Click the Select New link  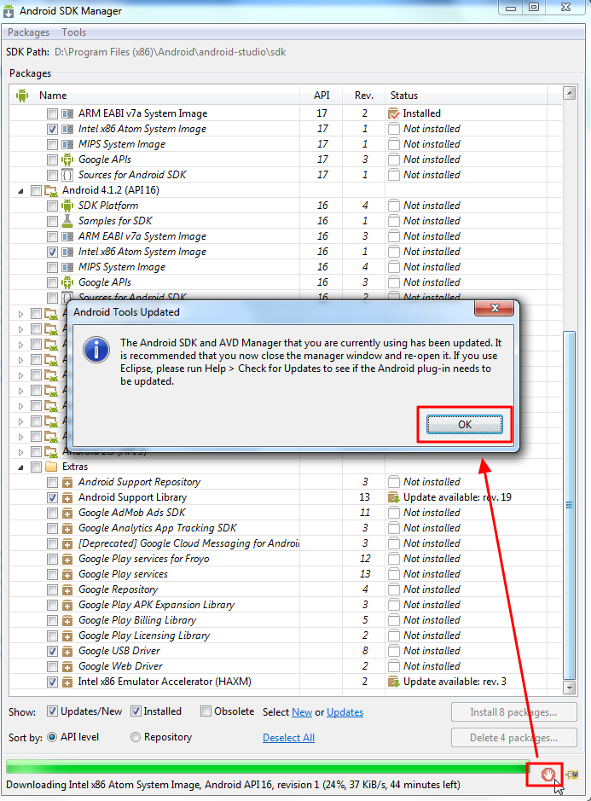click(x=302, y=712)
